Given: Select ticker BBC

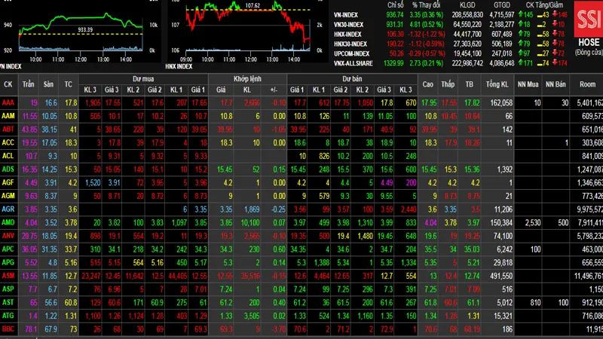Looking at the screenshot, I should tap(8, 329).
